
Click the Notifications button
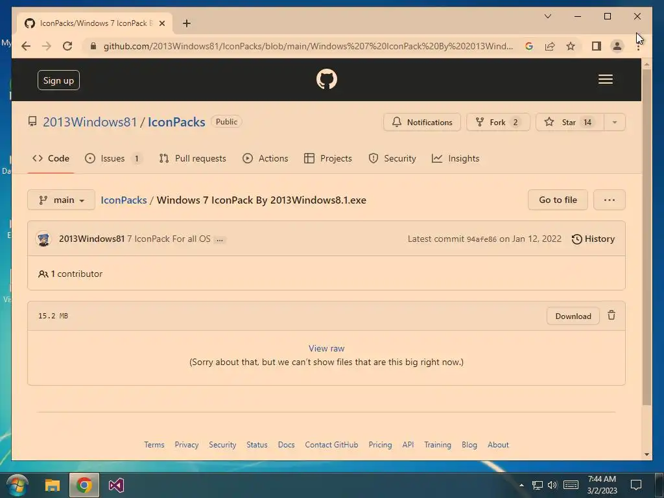pos(422,123)
